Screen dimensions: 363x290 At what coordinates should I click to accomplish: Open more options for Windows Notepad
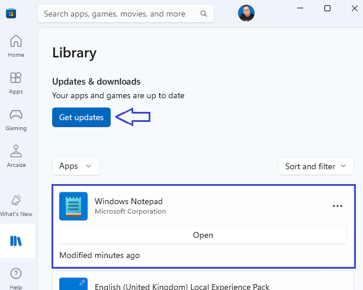point(338,206)
